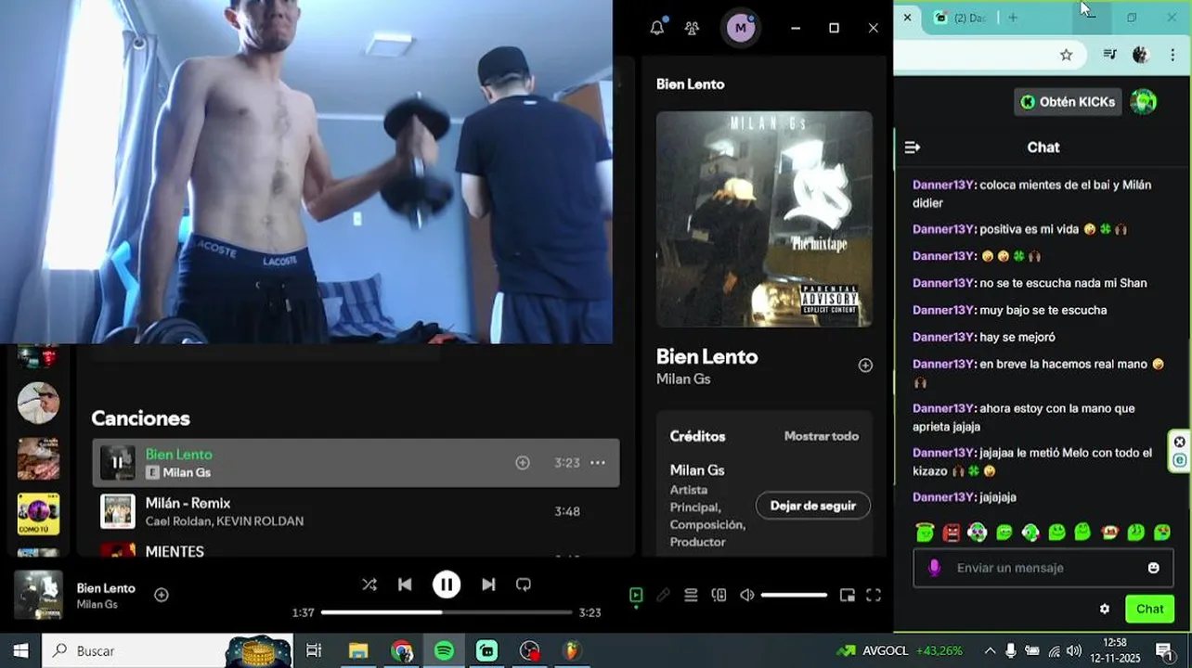Open the Spotify profile menu (M avatar)
Screen dimensions: 1192x668
tap(740, 28)
